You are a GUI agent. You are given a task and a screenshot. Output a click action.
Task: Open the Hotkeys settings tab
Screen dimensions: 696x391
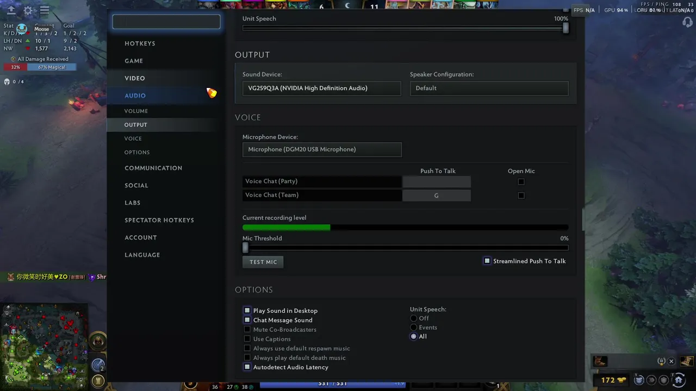(140, 43)
